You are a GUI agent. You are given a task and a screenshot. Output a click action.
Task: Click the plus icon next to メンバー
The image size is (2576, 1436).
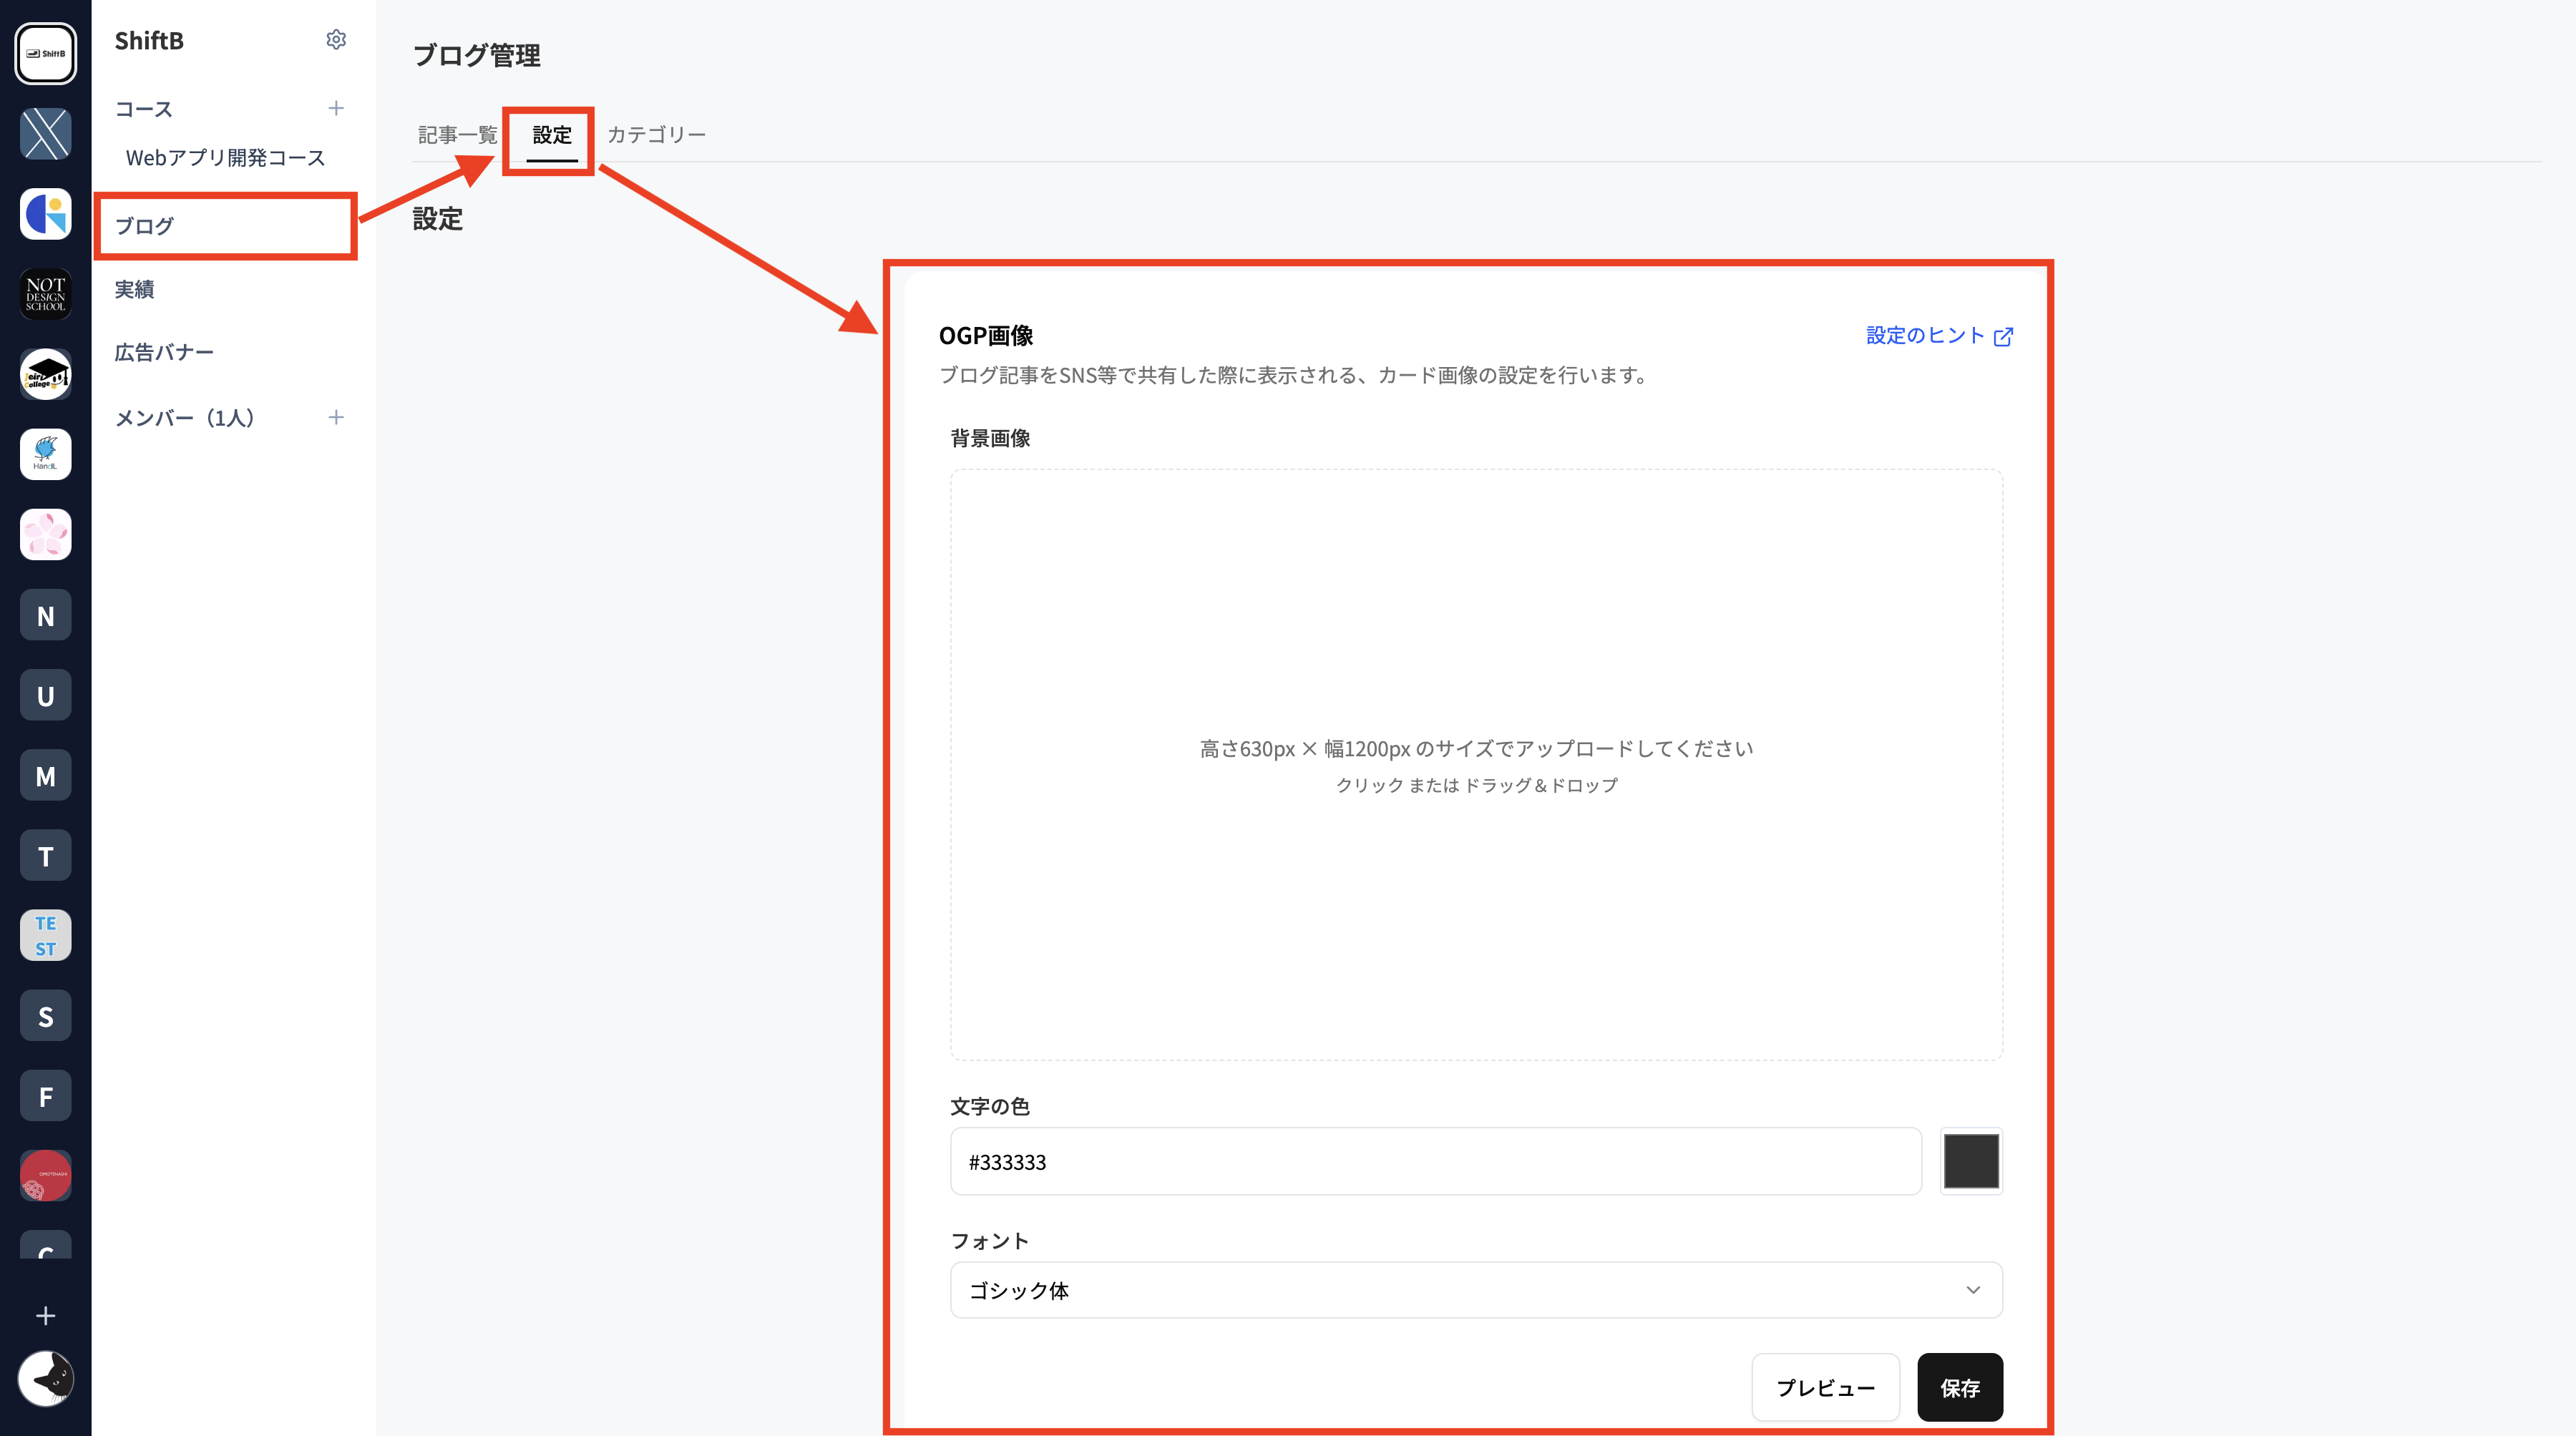(x=336, y=417)
